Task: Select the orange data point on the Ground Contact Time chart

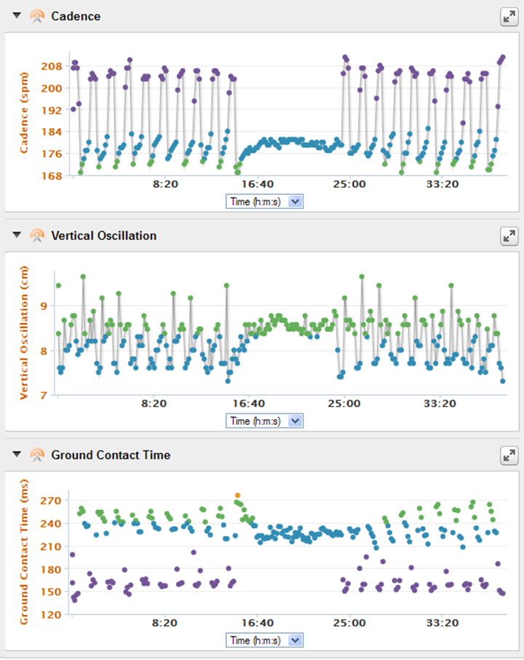Action: coord(237,496)
